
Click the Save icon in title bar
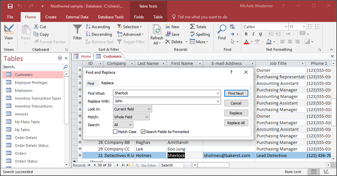[x=10, y=6]
